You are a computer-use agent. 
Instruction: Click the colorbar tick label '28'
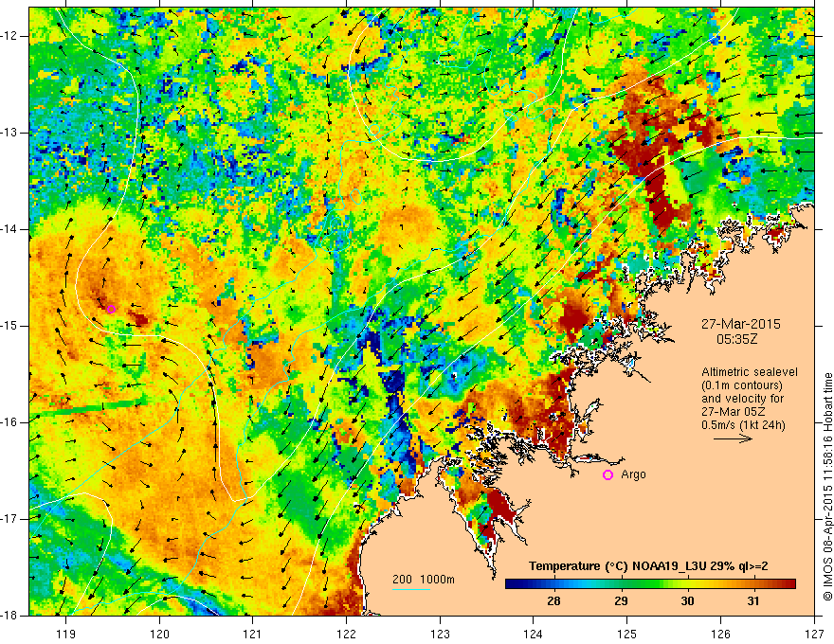click(x=553, y=601)
